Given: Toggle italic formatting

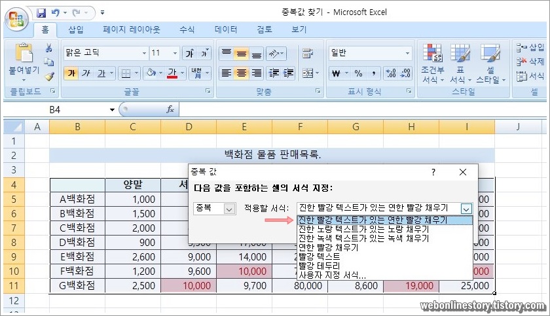Looking at the screenshot, I should point(86,73).
